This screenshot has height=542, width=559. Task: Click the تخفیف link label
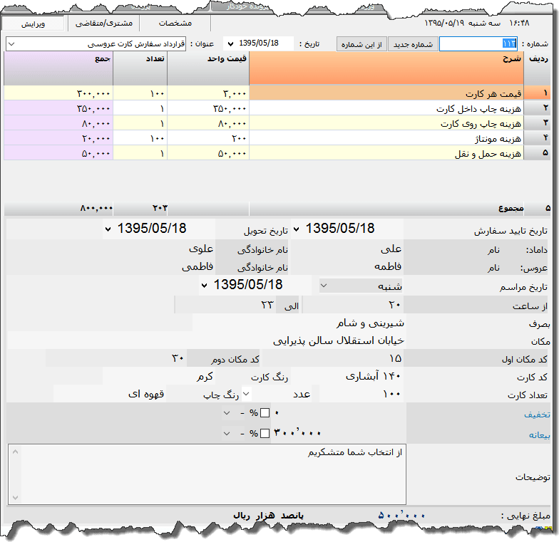(538, 414)
